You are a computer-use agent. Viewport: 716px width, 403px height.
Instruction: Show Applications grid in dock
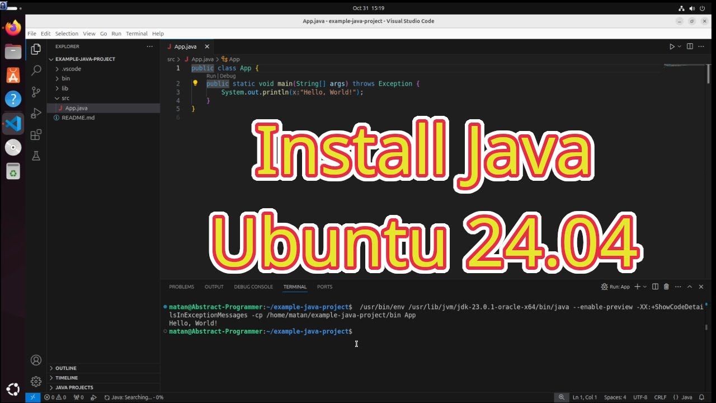pos(13,389)
